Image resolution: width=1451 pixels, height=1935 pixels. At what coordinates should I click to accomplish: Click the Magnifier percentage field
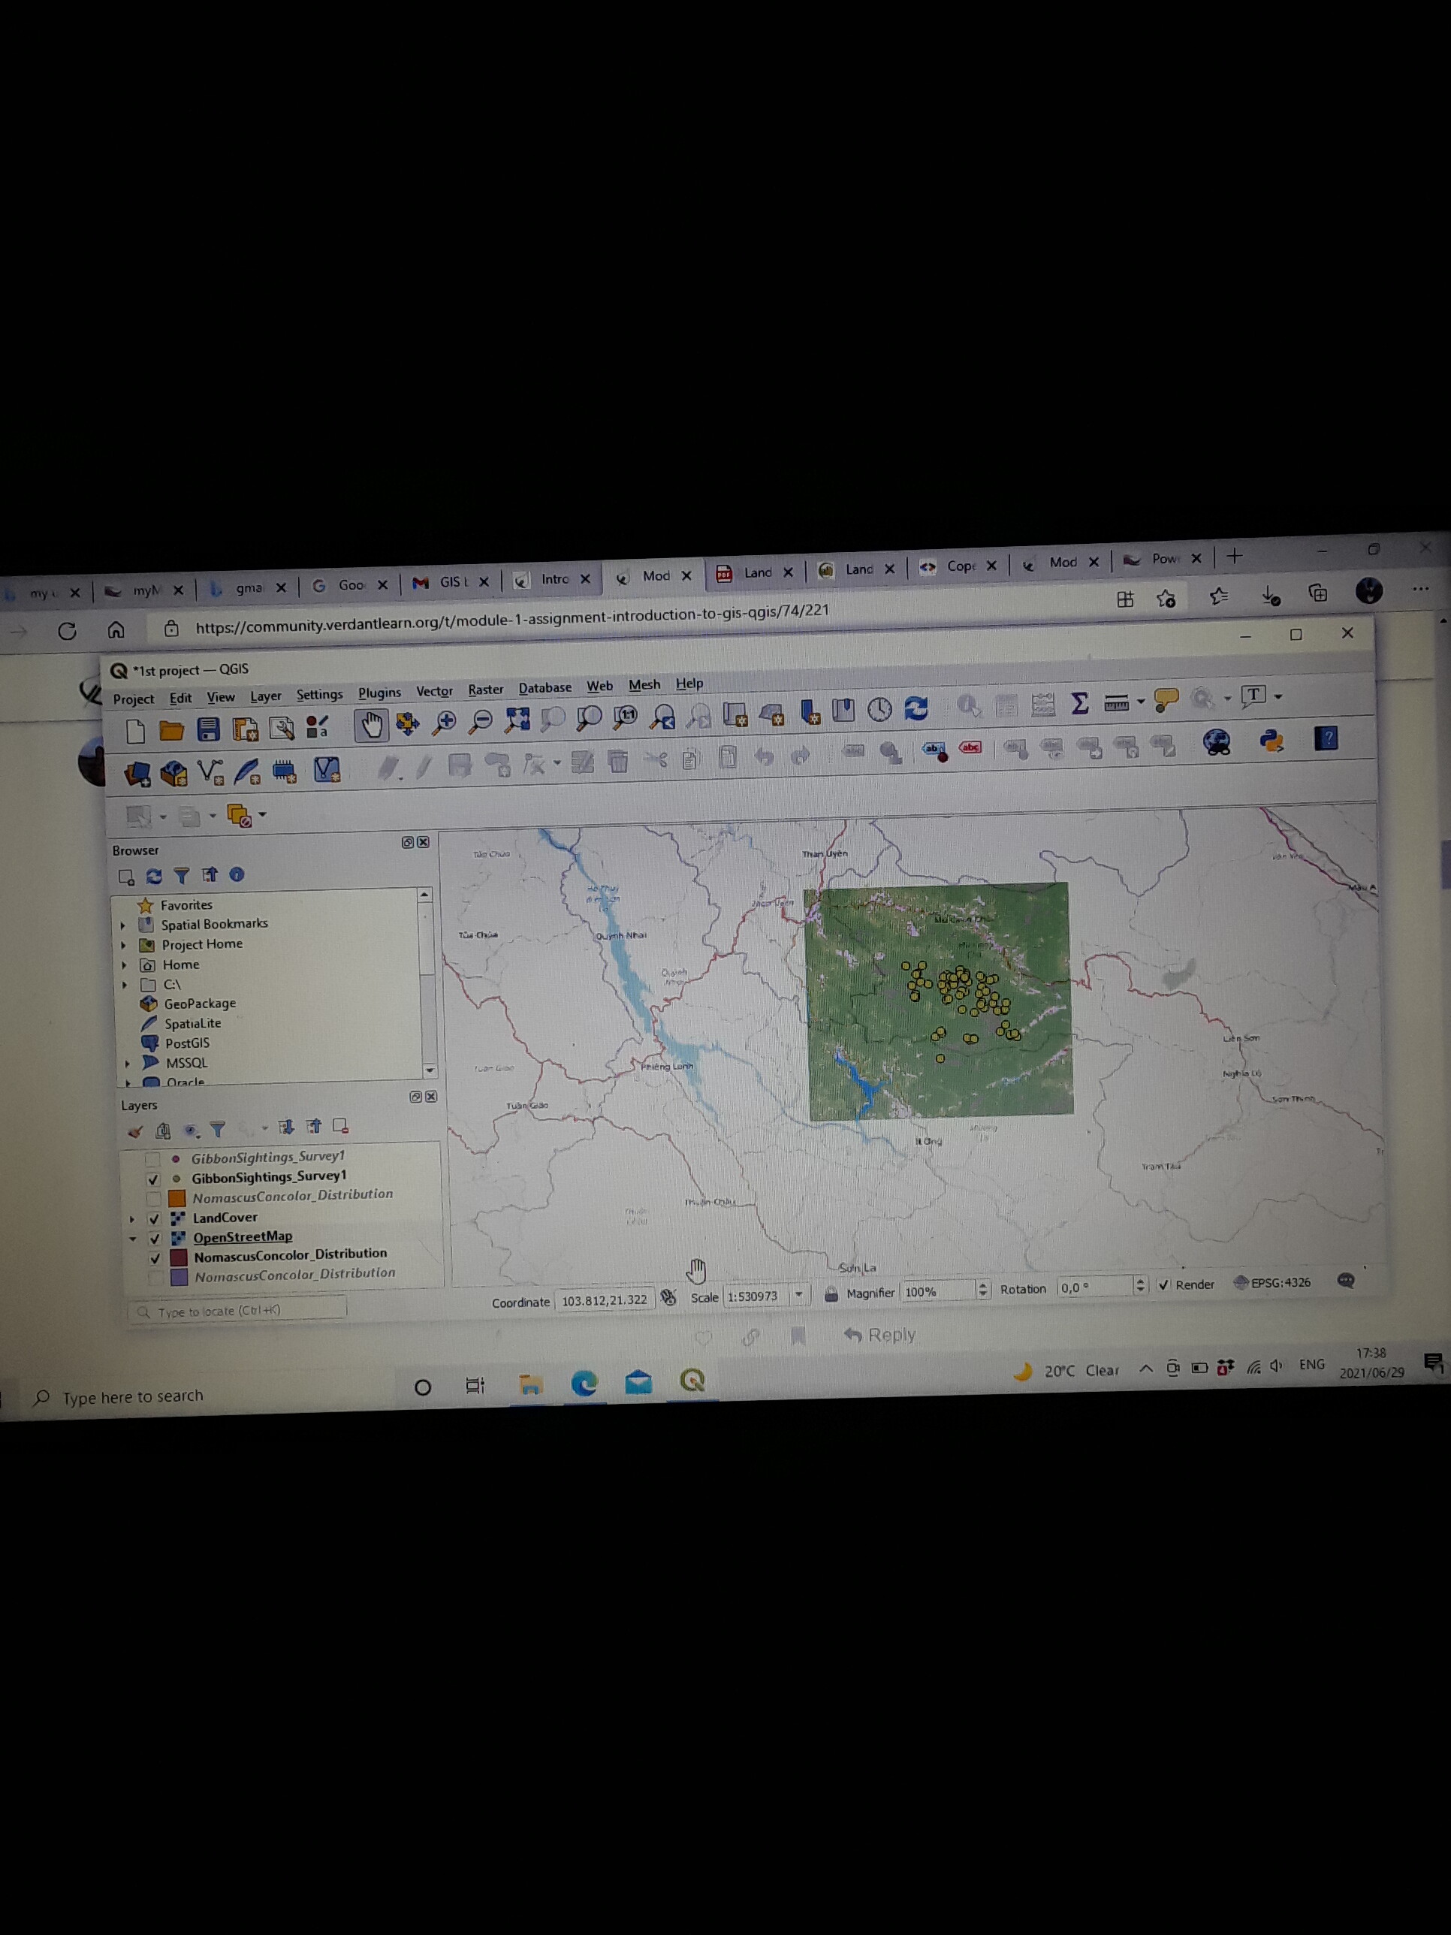coord(940,1291)
